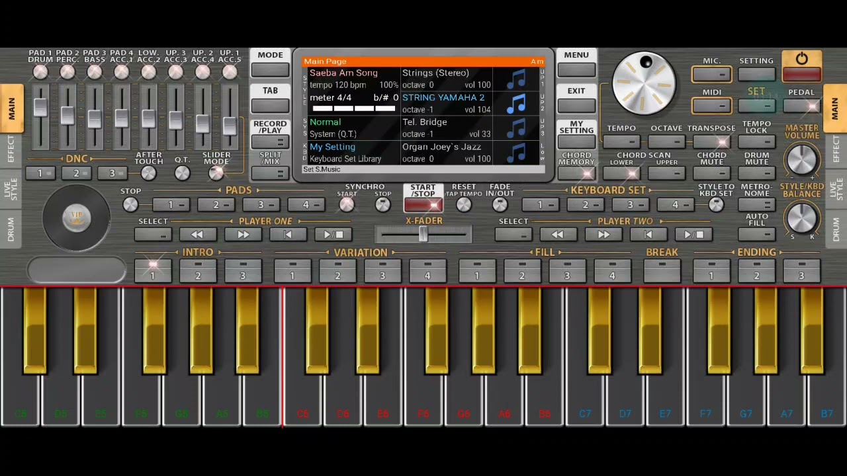Viewport: 847px width, 476px height.
Task: Toggle Synchro Stop
Action: [x=382, y=205]
